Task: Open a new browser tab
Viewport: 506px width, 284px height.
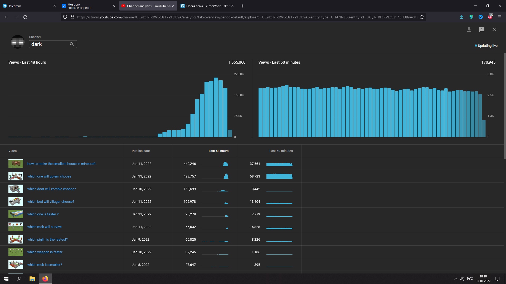Action: click(242, 6)
